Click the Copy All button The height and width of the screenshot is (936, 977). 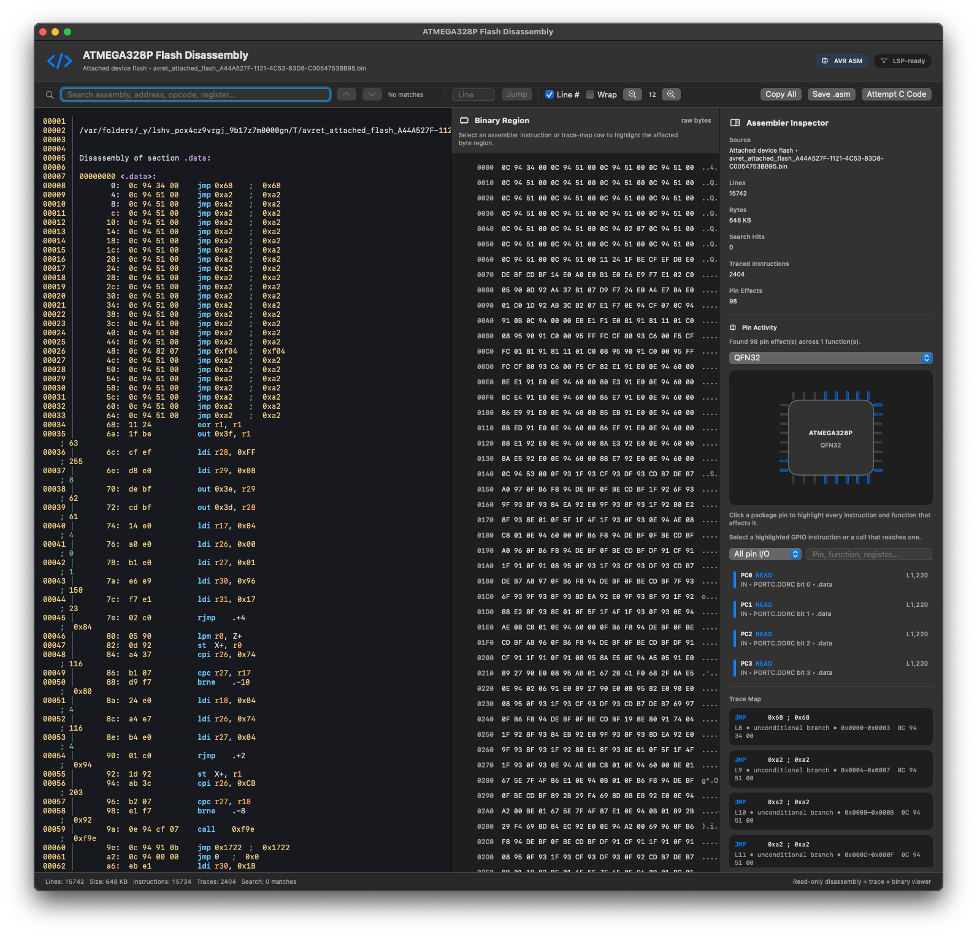click(781, 94)
